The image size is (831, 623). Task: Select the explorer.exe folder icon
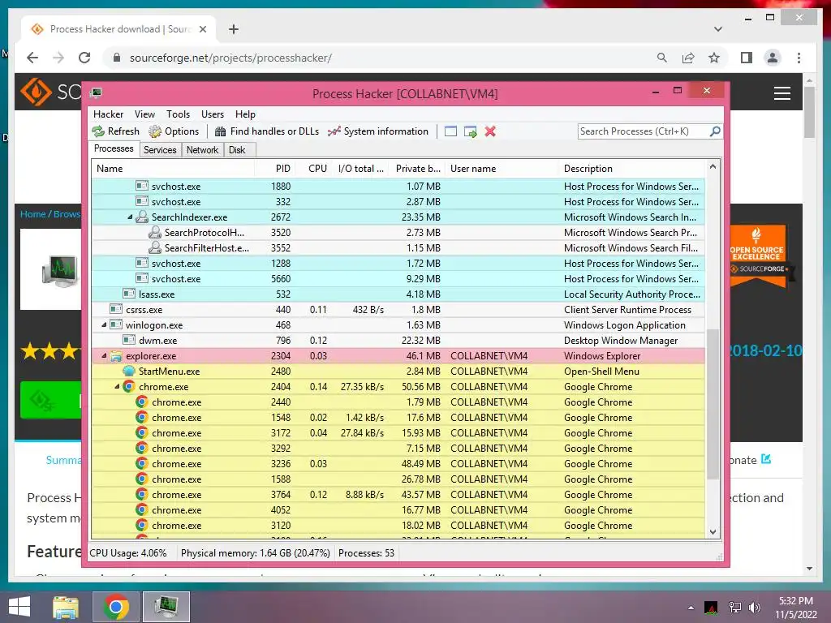click(116, 356)
